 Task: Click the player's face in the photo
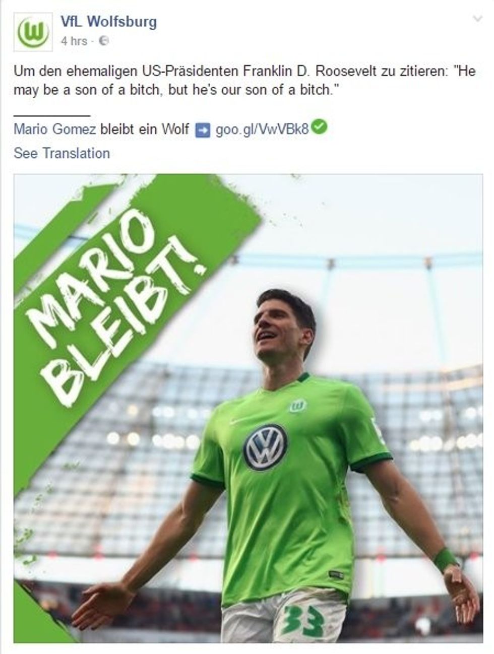(280, 329)
